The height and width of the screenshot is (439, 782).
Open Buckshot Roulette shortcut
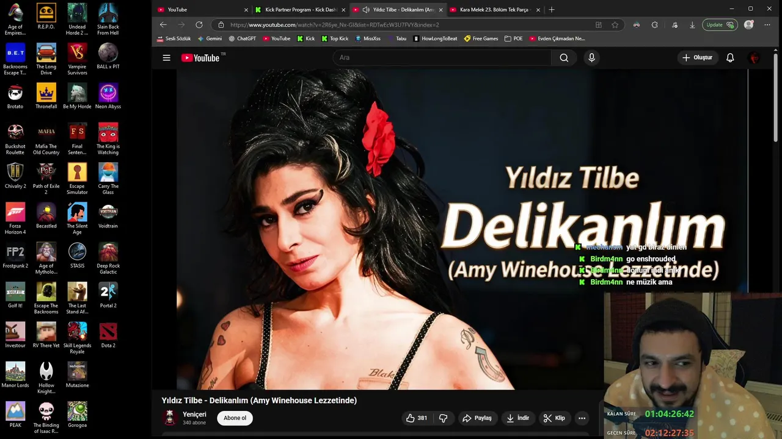pyautogui.click(x=15, y=139)
